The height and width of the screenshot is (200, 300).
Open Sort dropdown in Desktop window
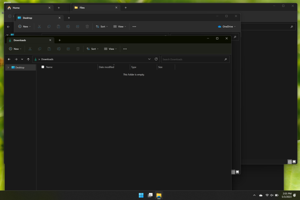(x=102, y=27)
